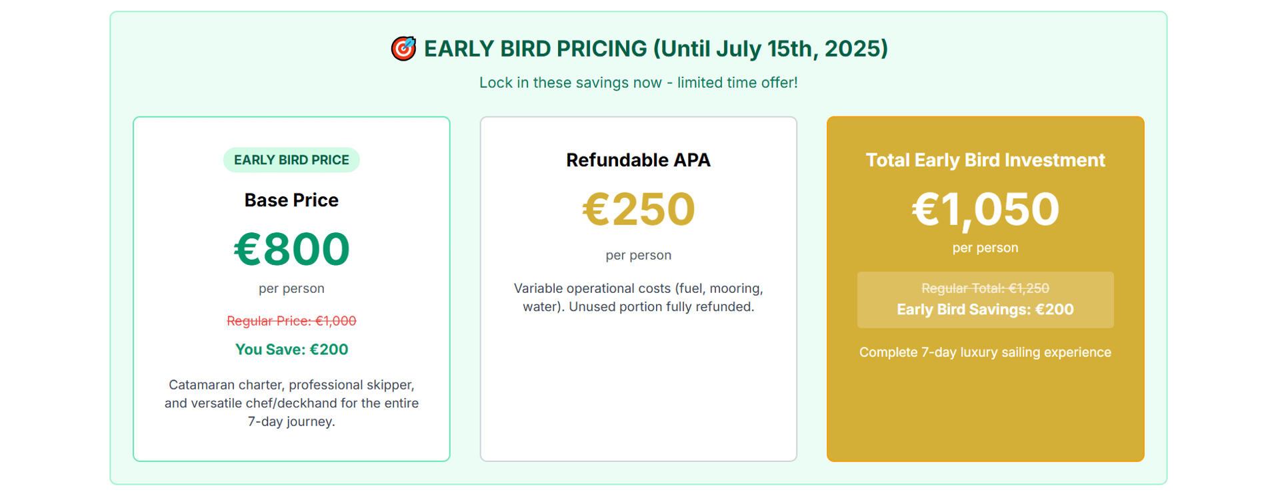Click the limited time offer subtitle
The image size is (1280, 502).
(x=639, y=83)
